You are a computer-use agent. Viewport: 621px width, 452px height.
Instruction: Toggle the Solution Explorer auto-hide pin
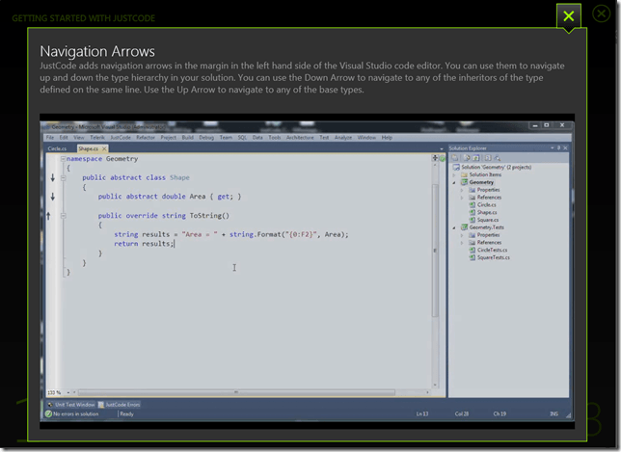point(559,148)
